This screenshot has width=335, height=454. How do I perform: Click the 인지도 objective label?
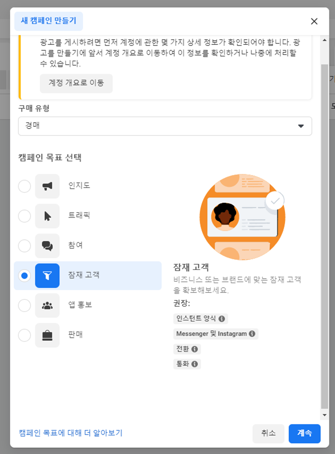(x=79, y=185)
